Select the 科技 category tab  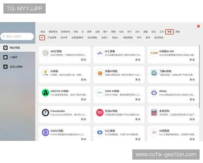point(76,32)
